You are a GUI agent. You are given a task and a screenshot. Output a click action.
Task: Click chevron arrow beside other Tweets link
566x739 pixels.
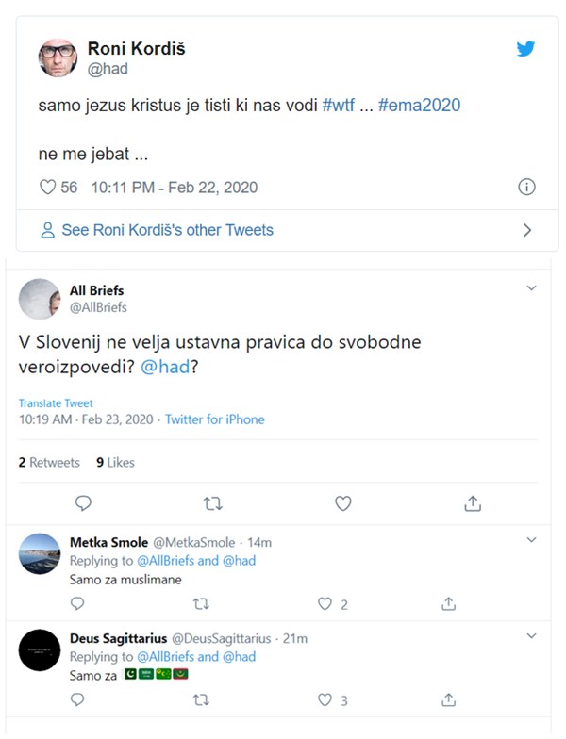point(527,230)
